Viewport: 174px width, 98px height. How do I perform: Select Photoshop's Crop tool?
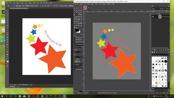point(7,21)
